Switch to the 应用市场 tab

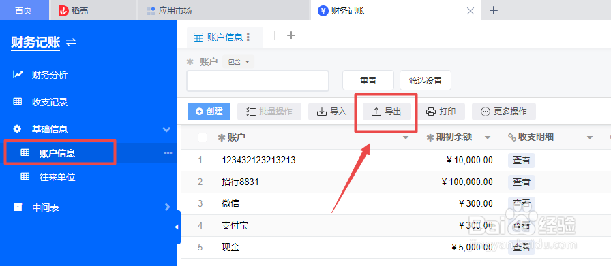(x=224, y=10)
